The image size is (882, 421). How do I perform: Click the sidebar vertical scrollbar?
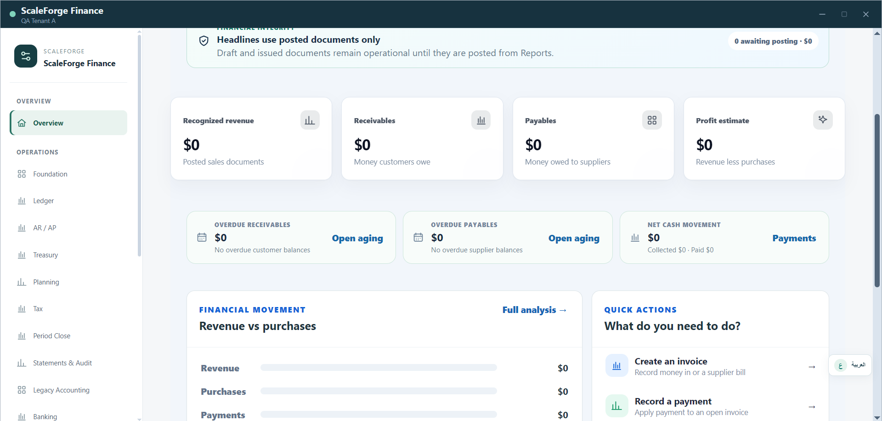click(x=139, y=145)
